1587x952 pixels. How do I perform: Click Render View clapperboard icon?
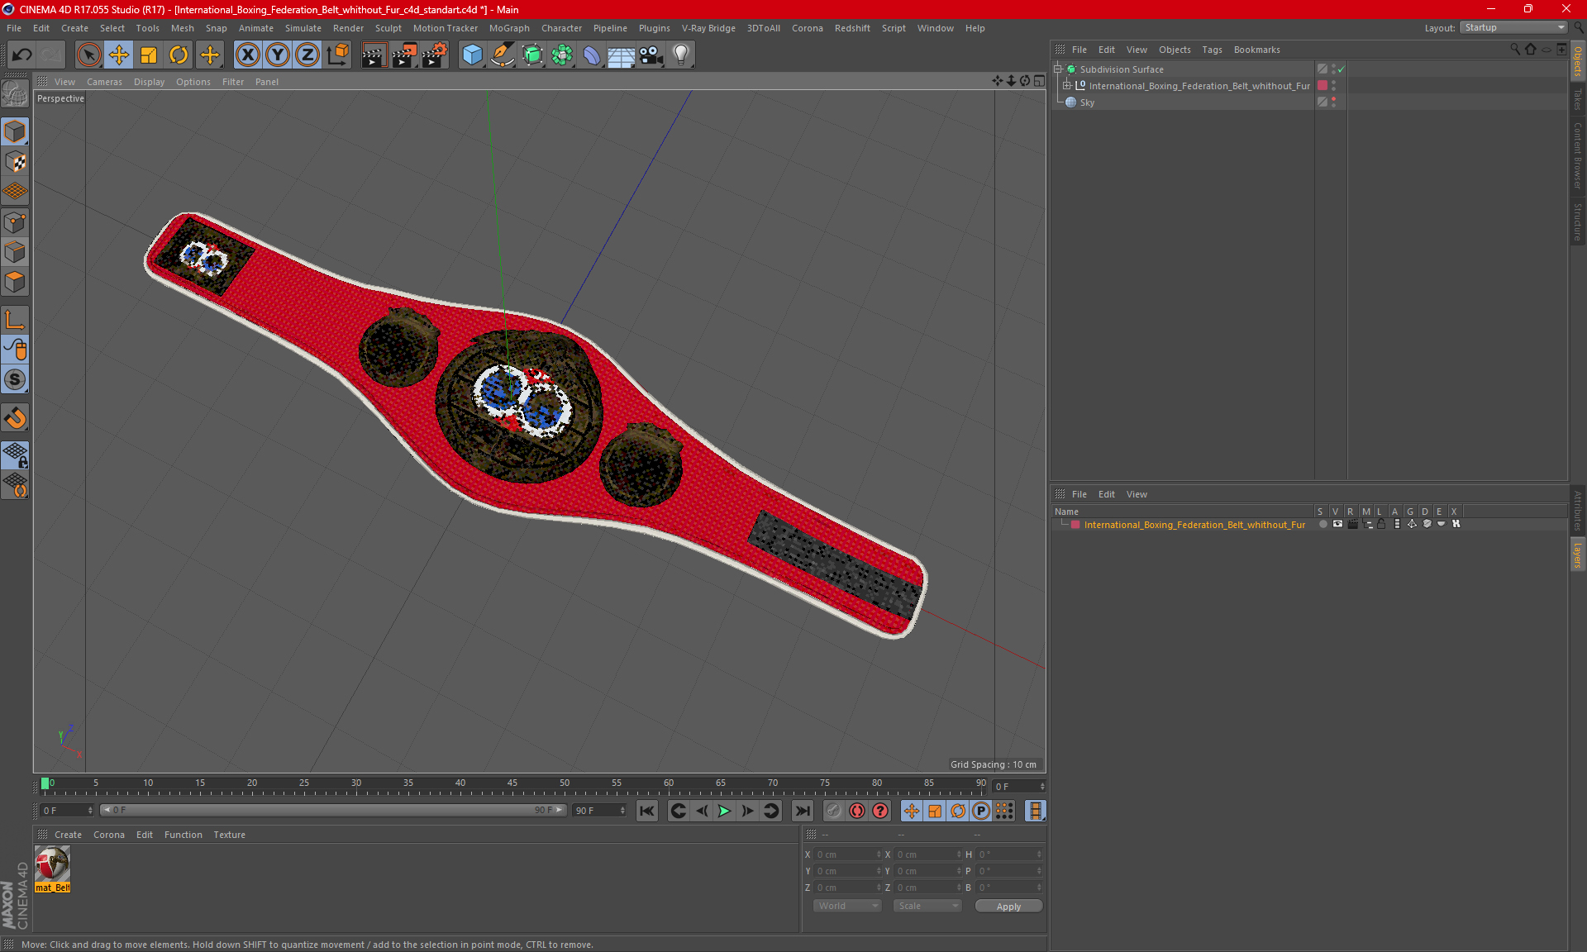click(374, 55)
